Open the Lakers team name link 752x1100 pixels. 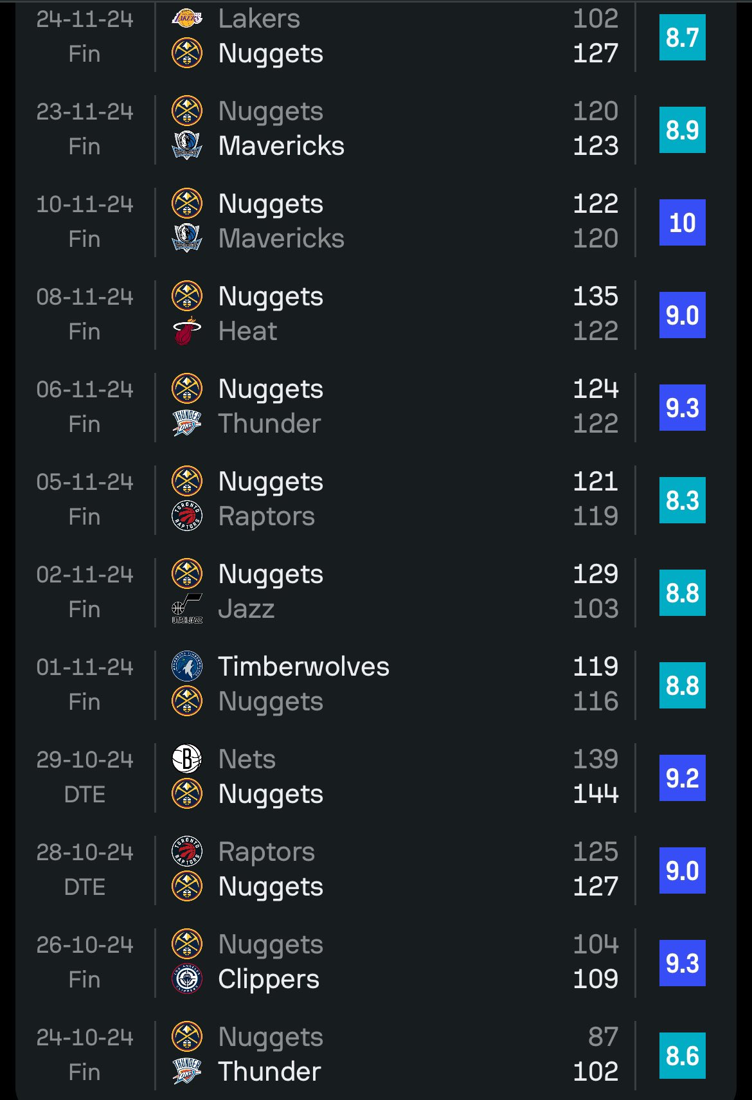259,19
